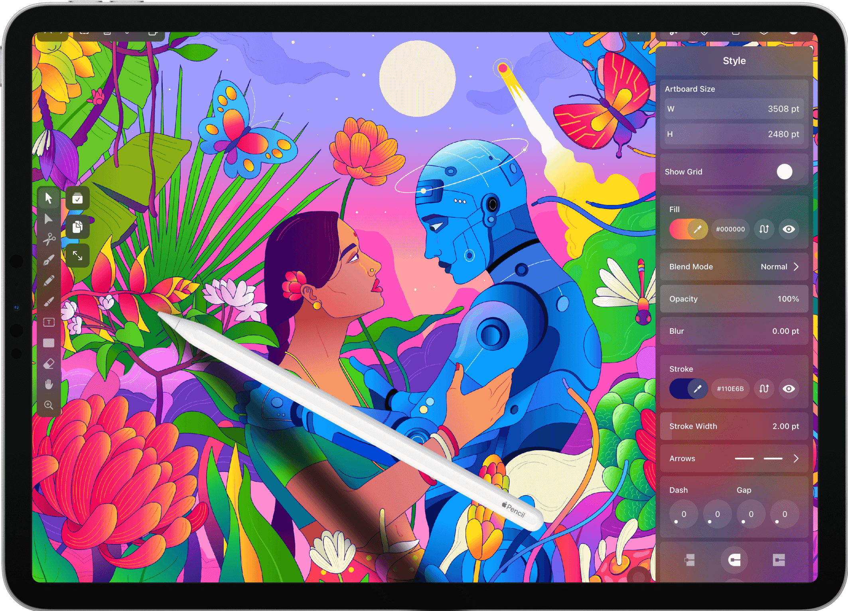The width and height of the screenshot is (848, 611).
Task: Expand the Arrows options chevron
Action: [796, 459]
